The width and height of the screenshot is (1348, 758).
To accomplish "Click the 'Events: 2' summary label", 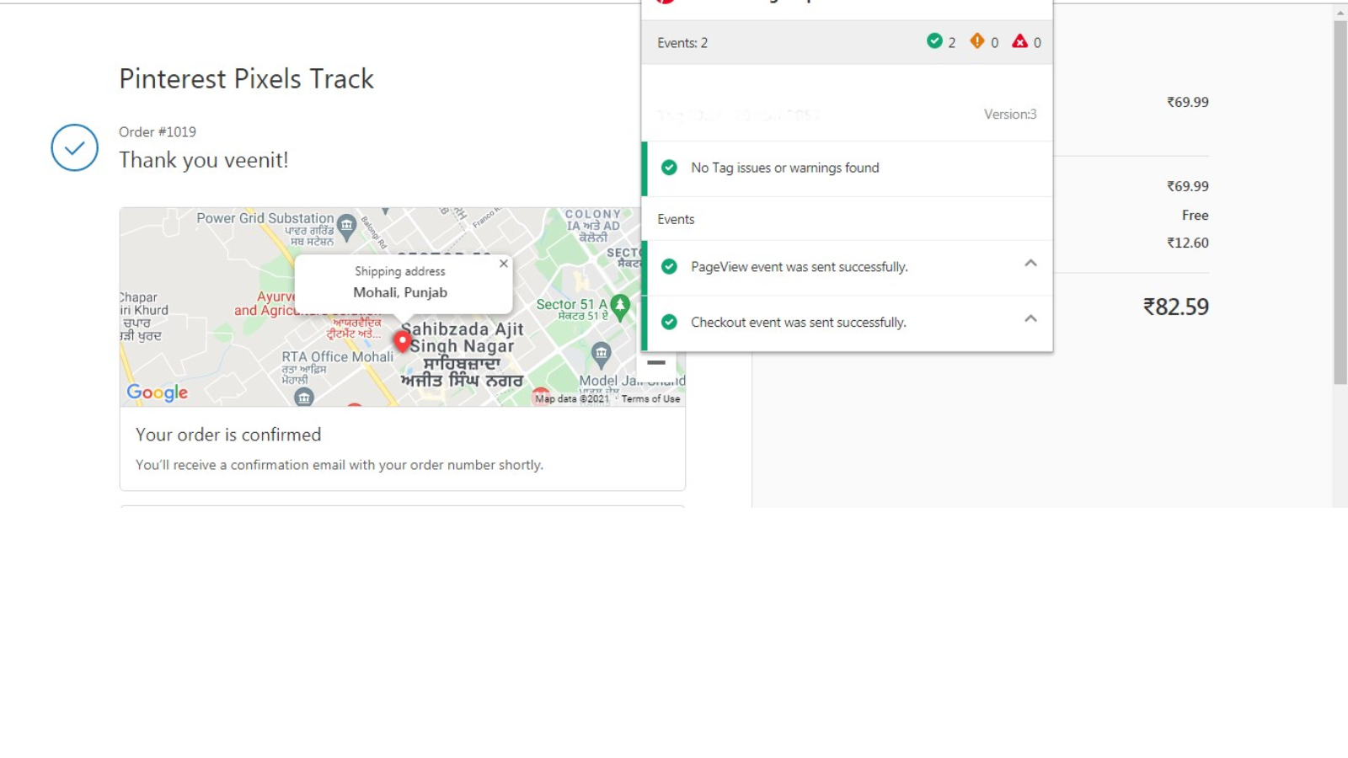I will pos(682,43).
